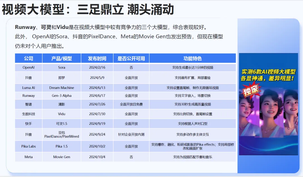Click the OpenAI company cell
The height and width of the screenshot is (177, 303).
tap(29, 67)
